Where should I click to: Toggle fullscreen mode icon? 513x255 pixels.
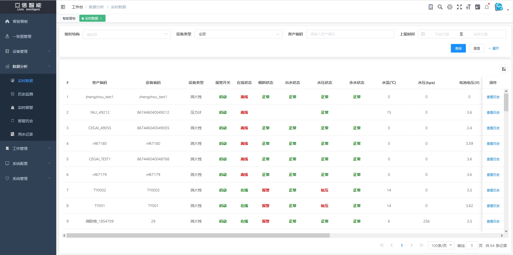(x=459, y=7)
